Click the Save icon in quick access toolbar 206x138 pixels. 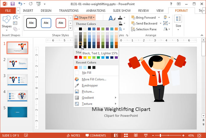[x=13, y=4]
